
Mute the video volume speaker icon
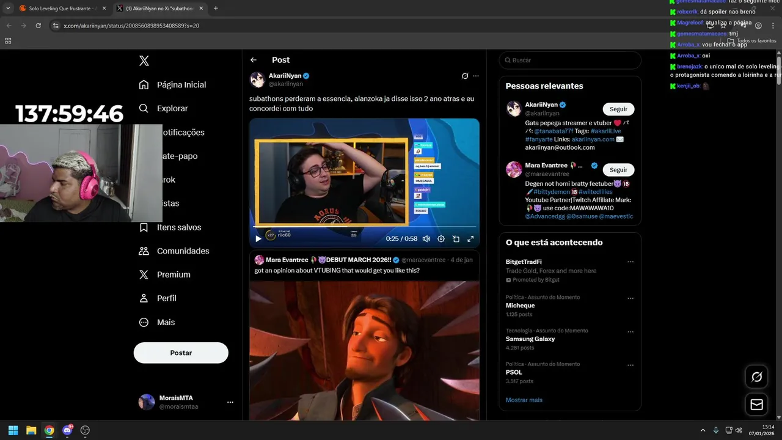(x=426, y=239)
